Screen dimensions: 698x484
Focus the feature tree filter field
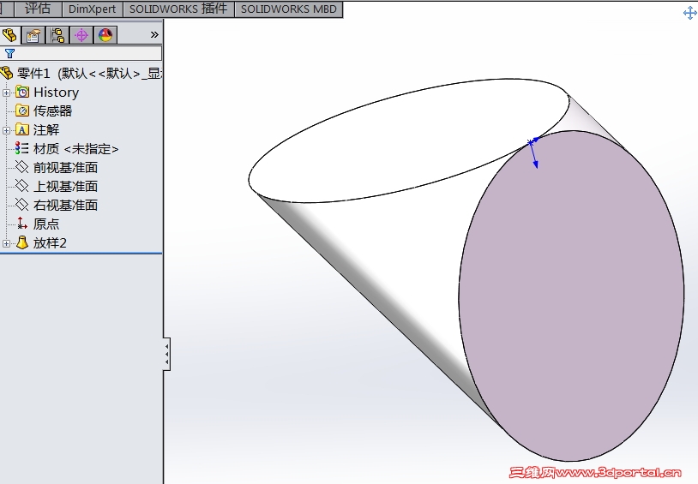click(81, 53)
